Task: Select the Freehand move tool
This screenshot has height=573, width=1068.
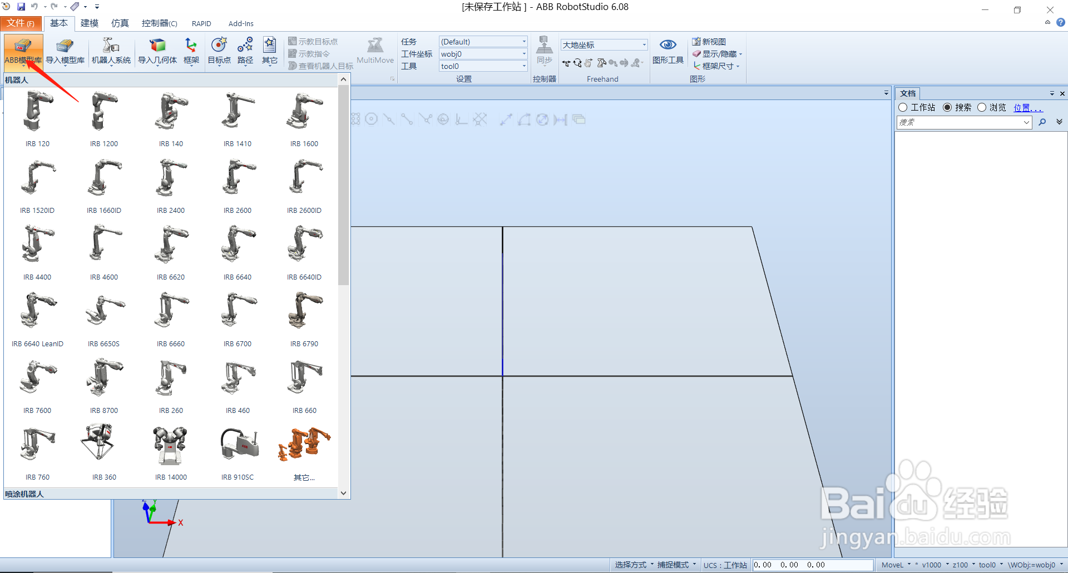Action: point(566,63)
